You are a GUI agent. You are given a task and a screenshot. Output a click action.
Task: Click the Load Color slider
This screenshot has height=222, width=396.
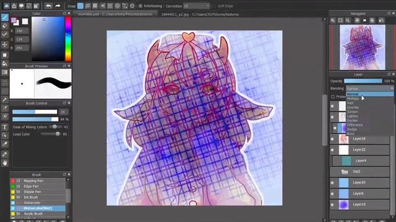click(51, 134)
